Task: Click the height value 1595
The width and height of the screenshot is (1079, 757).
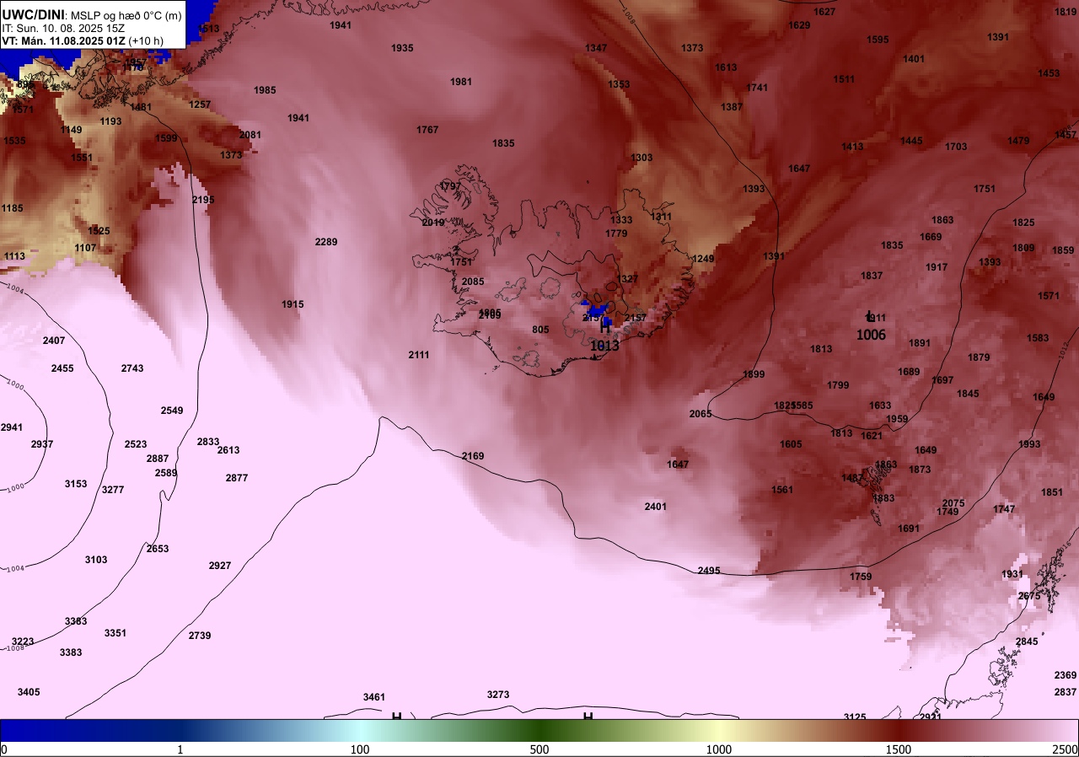Action: (878, 40)
